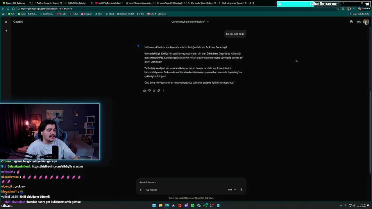Viewport: 372px width, 209px height.
Task: Open the Araçlar tools menu
Action: (x=151, y=190)
